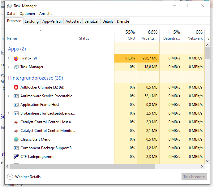Switch to the Leistung tab
This screenshot has height=187, width=214.
[32, 21]
